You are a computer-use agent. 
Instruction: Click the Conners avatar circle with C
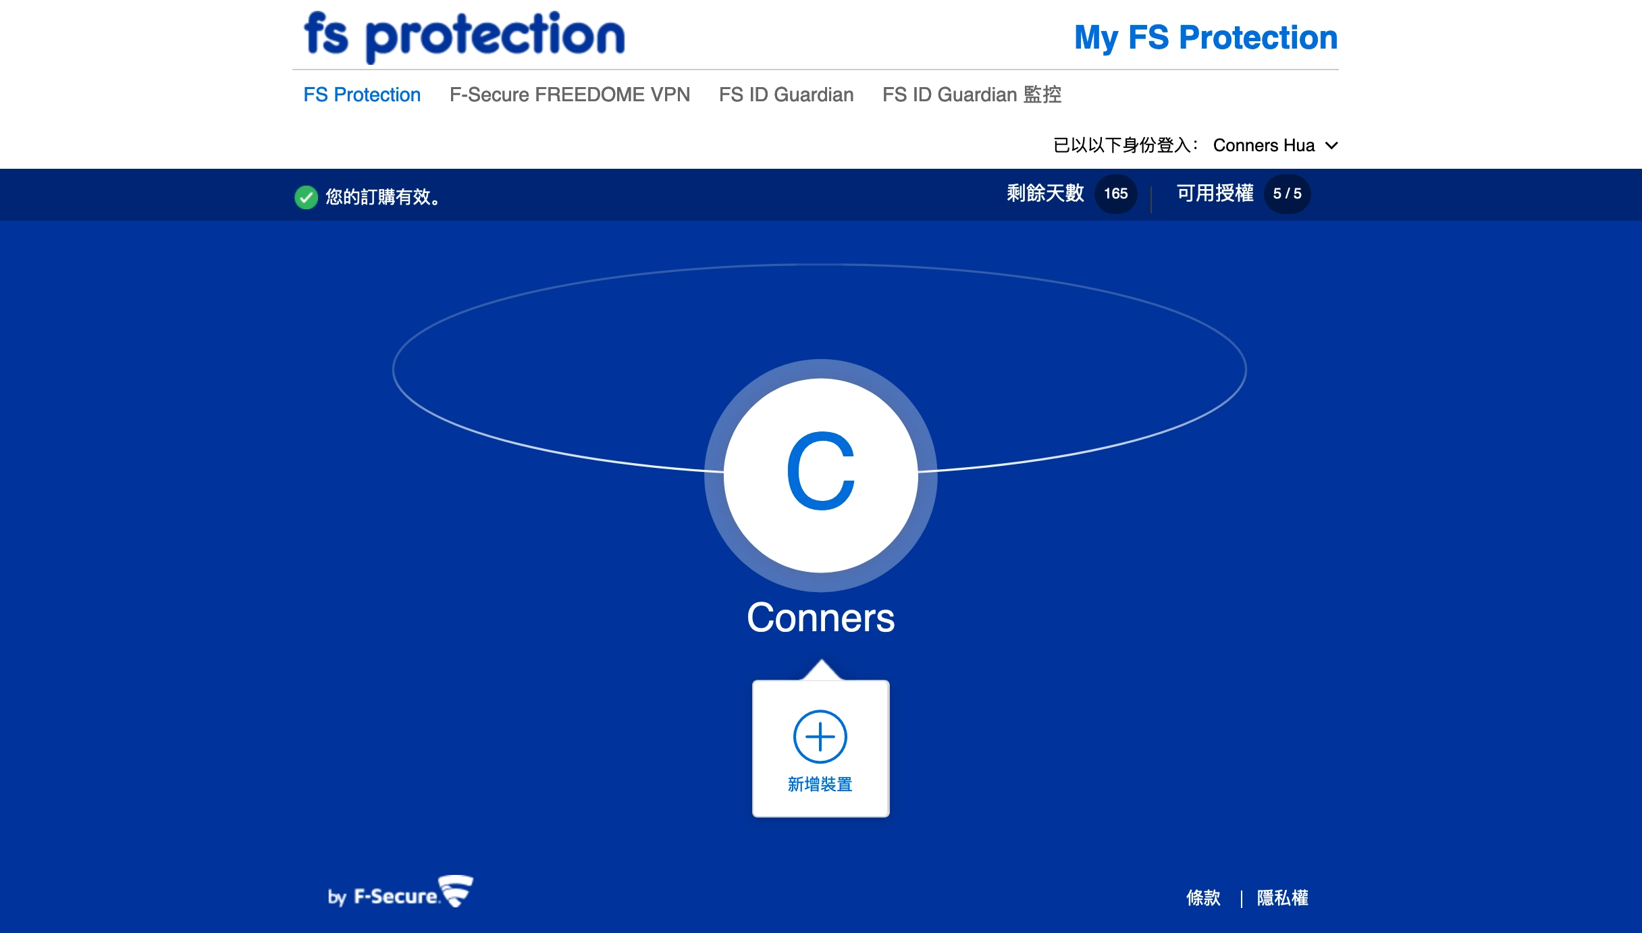point(821,475)
